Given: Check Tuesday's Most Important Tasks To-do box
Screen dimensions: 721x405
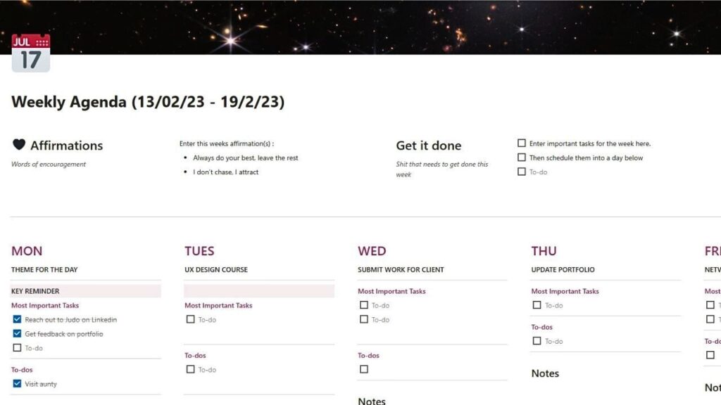Looking at the screenshot, I should click(x=190, y=319).
